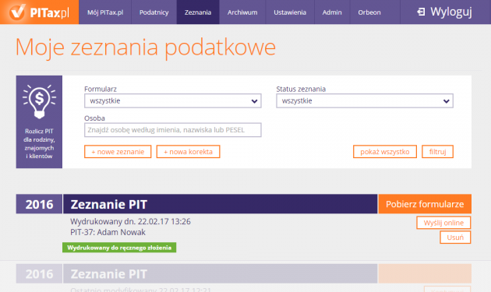Click the lightbulb dollar icon
Screen dimensions: 491x292
pos(40,101)
